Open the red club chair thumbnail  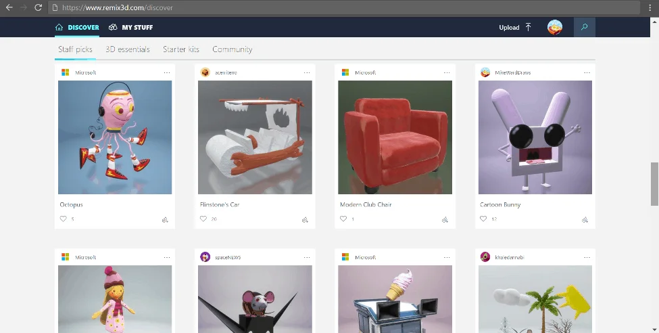tap(395, 137)
